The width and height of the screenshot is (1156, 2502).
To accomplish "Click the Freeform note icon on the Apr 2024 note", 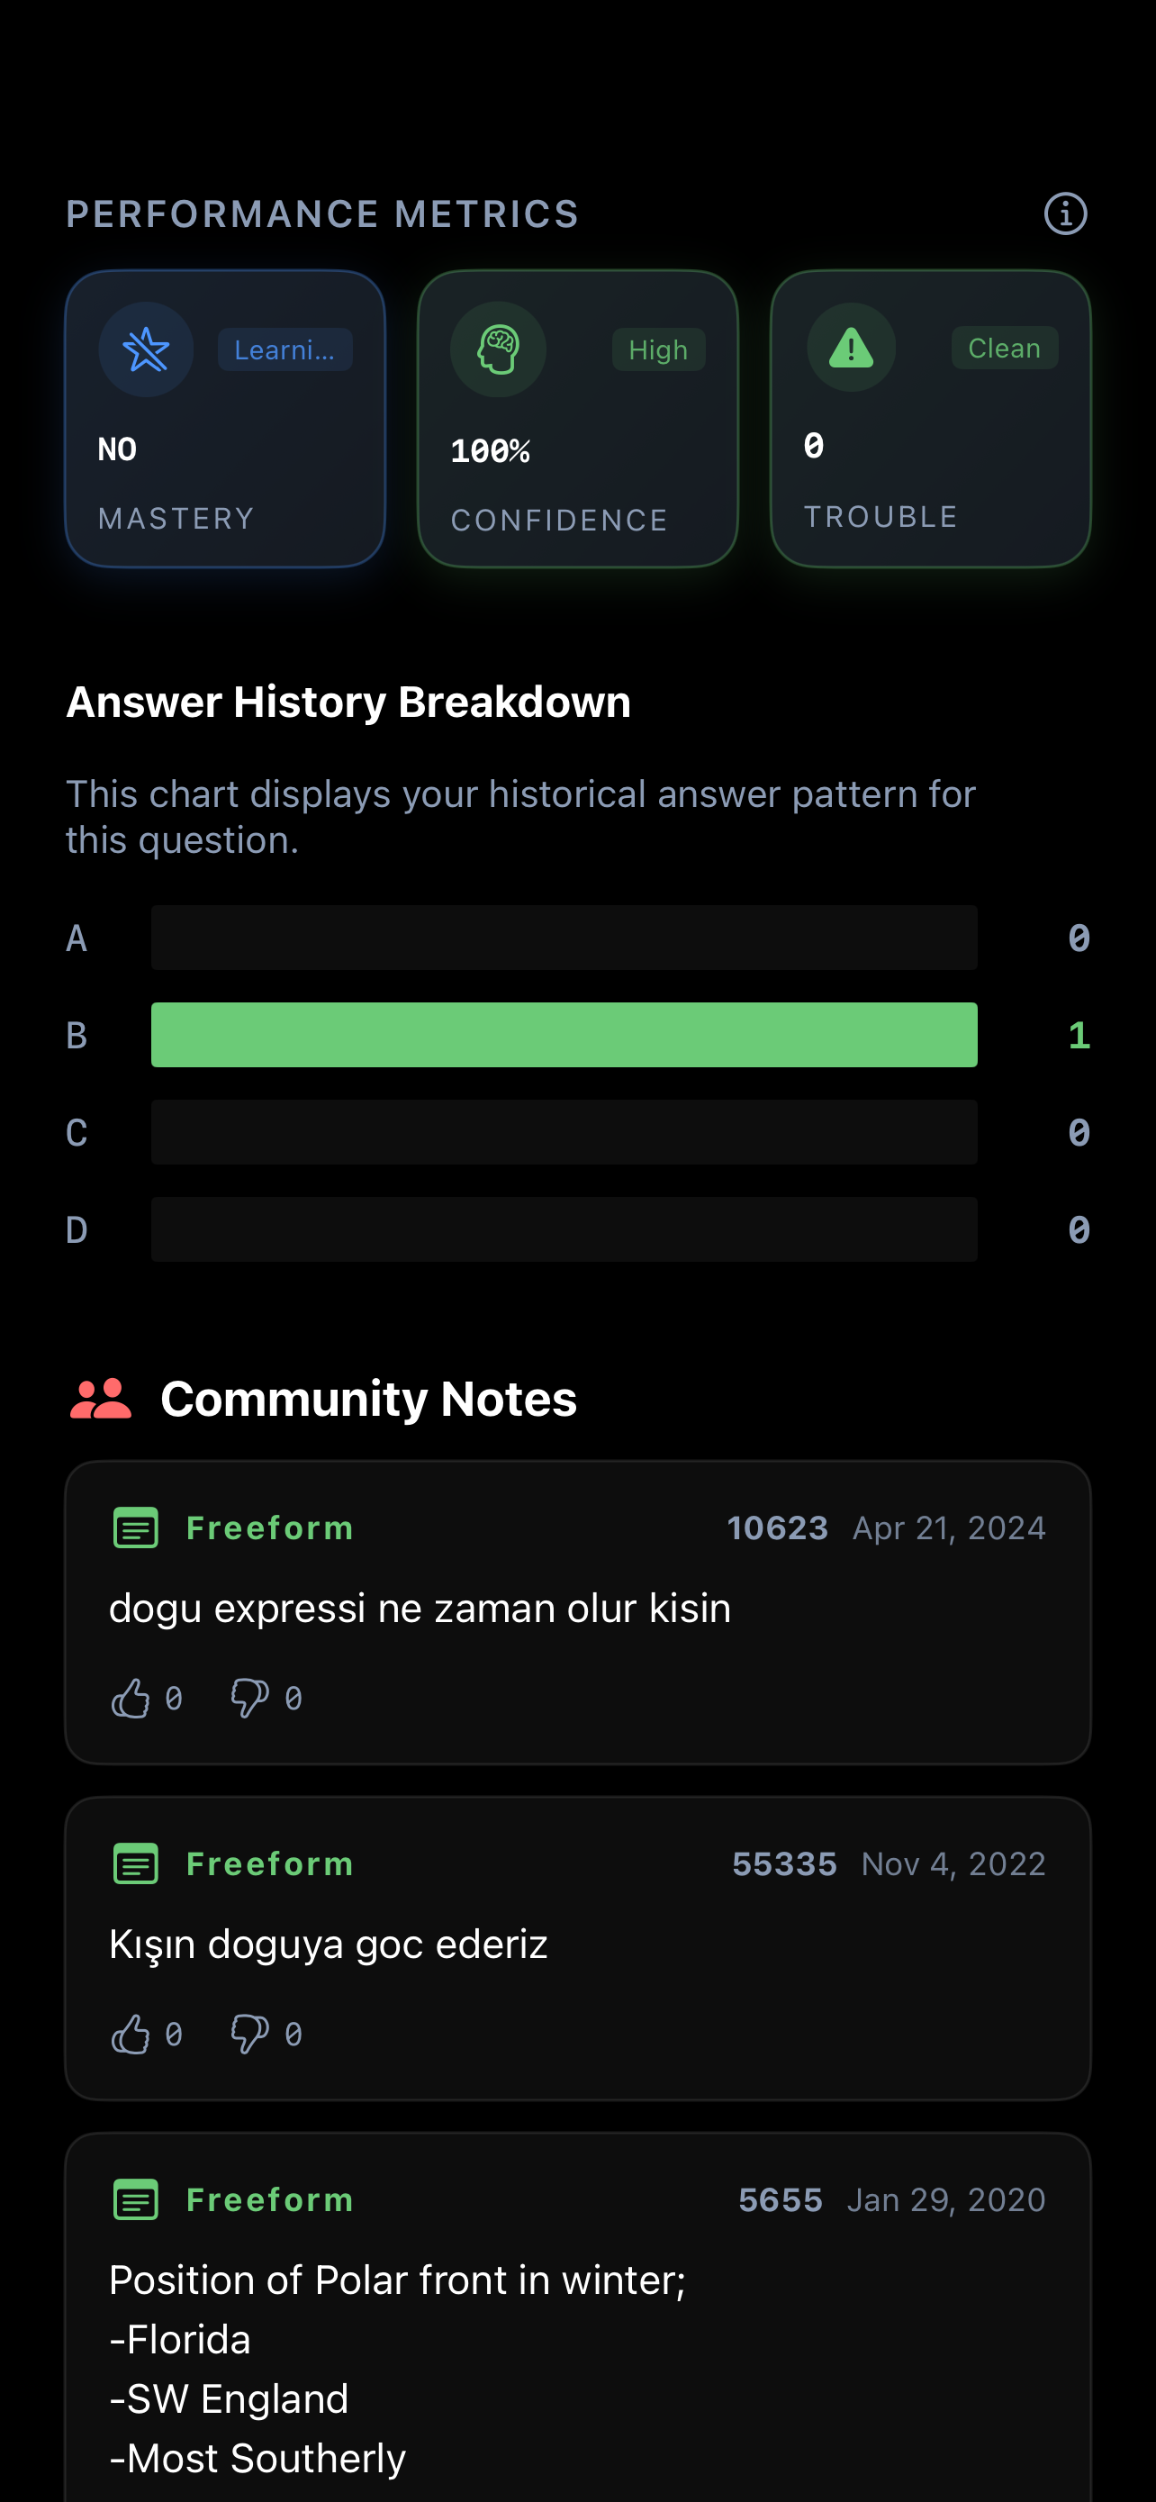I will 136,1527.
